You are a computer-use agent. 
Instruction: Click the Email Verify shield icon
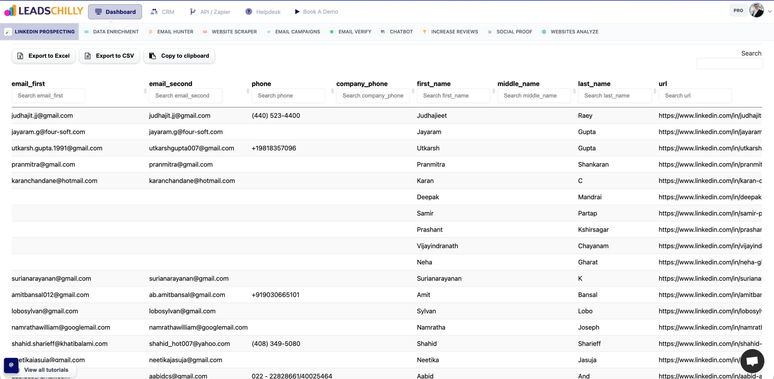(x=332, y=32)
